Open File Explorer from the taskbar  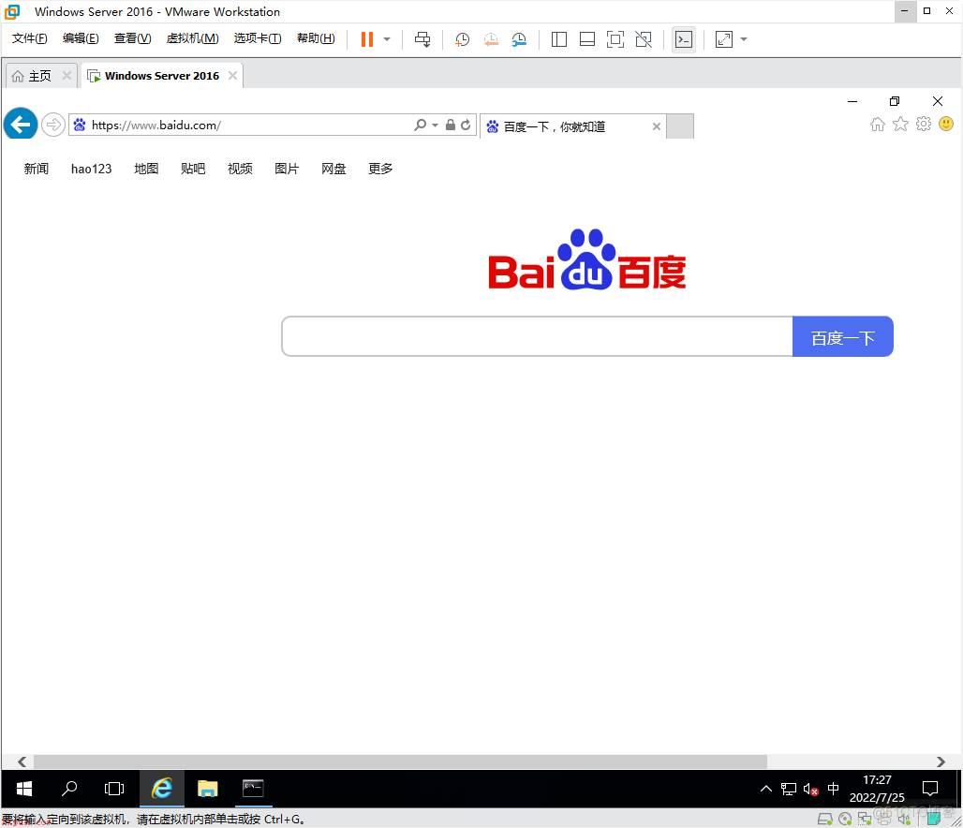coord(208,788)
